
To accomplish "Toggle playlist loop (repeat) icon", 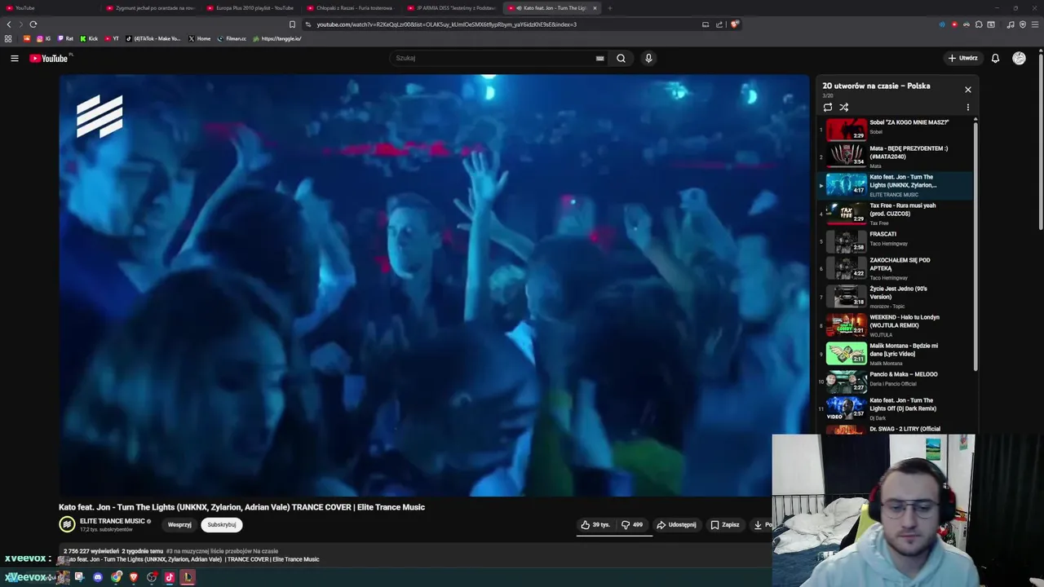I will [828, 107].
